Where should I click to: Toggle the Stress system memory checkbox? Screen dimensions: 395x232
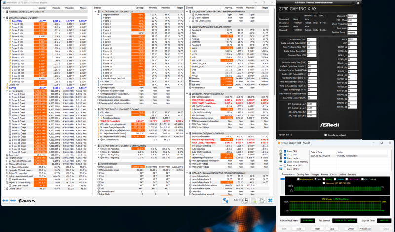click(285, 162)
